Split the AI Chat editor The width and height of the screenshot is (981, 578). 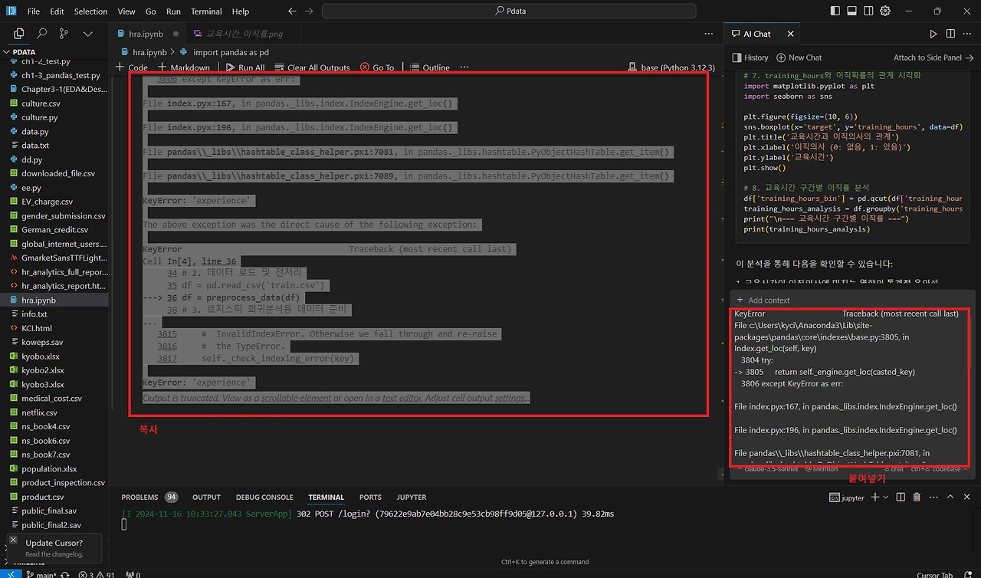click(950, 34)
